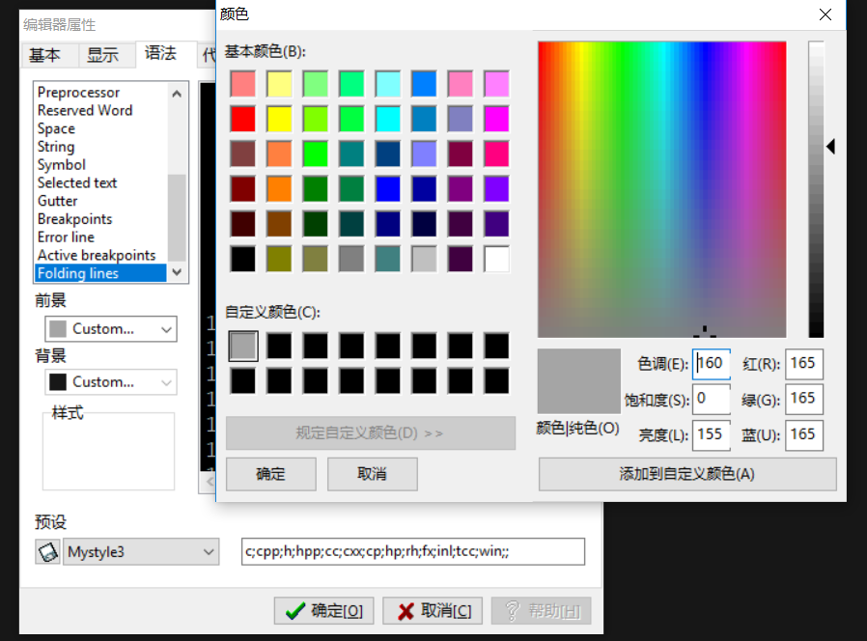Viewport: 867px width, 641px height.
Task: Click the preset save icon beside Mystyle3
Action: coord(46,551)
